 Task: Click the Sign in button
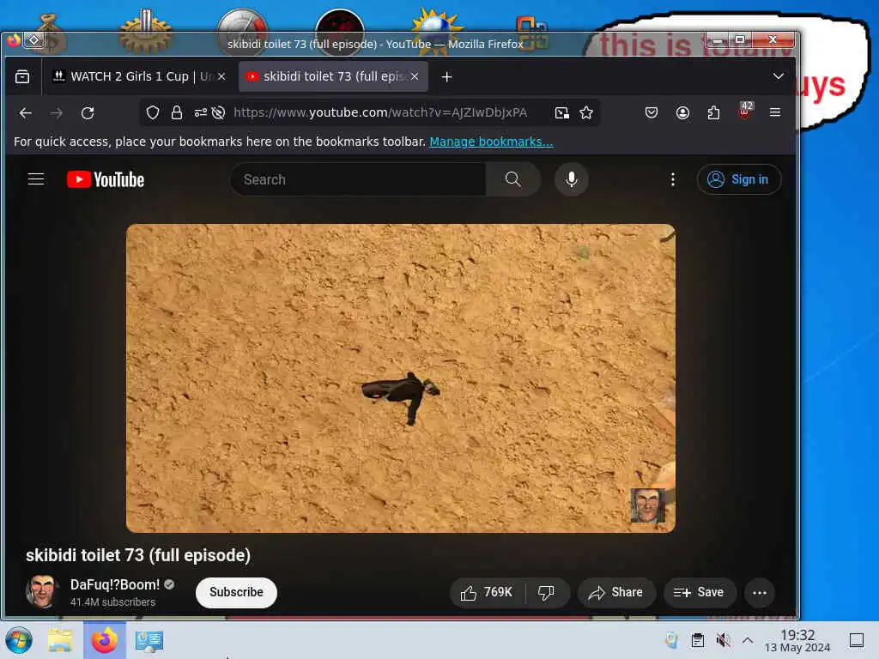click(x=739, y=179)
